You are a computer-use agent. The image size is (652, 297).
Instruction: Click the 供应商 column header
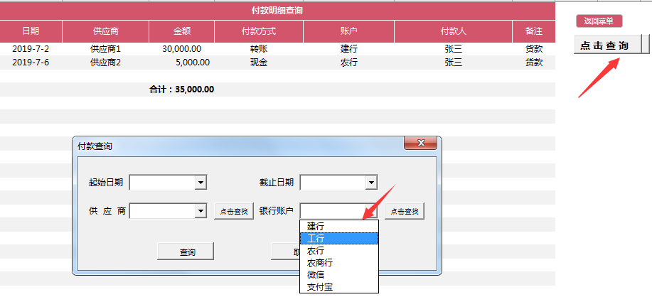pos(106,31)
